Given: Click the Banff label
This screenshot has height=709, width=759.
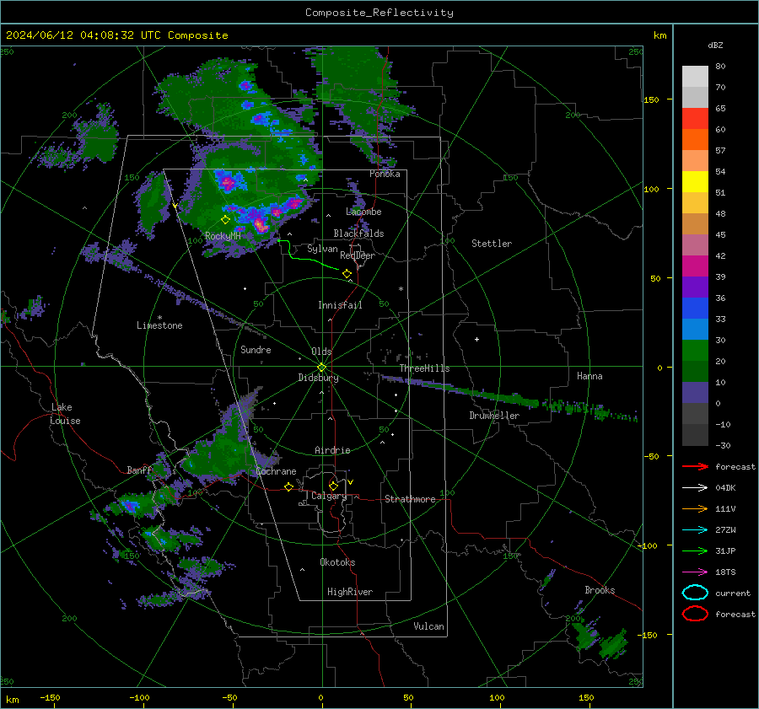Looking at the screenshot, I should [x=139, y=470].
